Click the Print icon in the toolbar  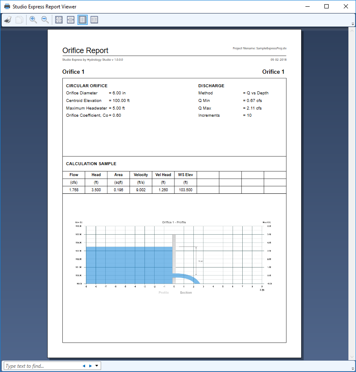[x=8, y=20]
